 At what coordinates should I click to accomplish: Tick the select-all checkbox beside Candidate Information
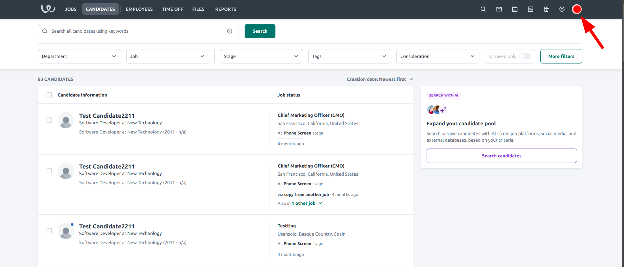pyautogui.click(x=49, y=95)
